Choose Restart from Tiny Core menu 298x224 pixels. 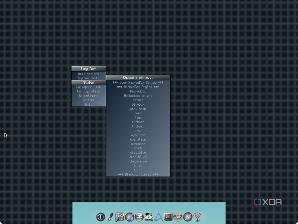88,100
